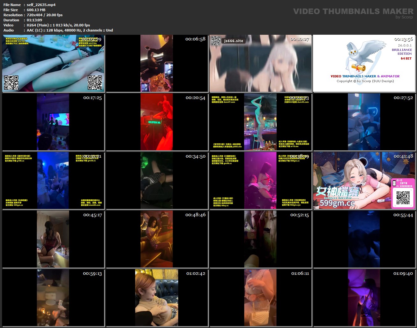
Task: Select the thumbnail stamped 00:59:13
Action: pyautogui.click(x=53, y=298)
